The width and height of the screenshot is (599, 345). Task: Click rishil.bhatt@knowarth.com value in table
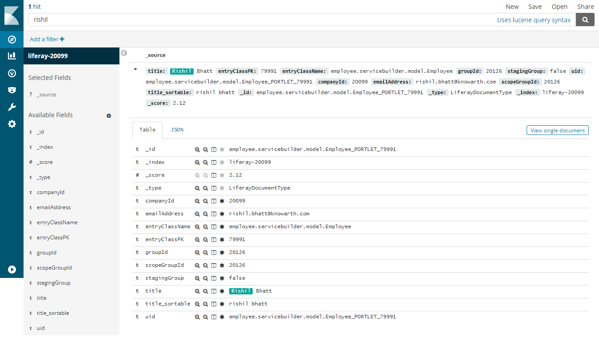tap(269, 214)
